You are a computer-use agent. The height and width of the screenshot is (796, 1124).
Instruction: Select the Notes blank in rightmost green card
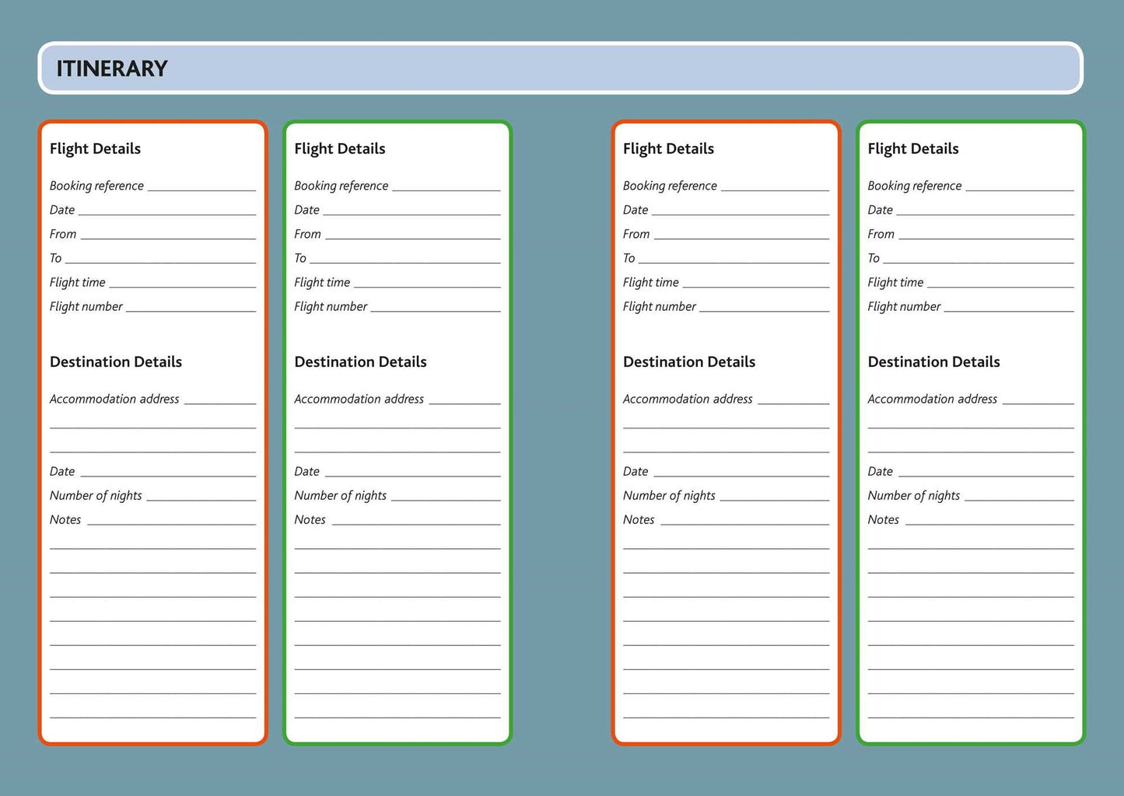coord(990,520)
